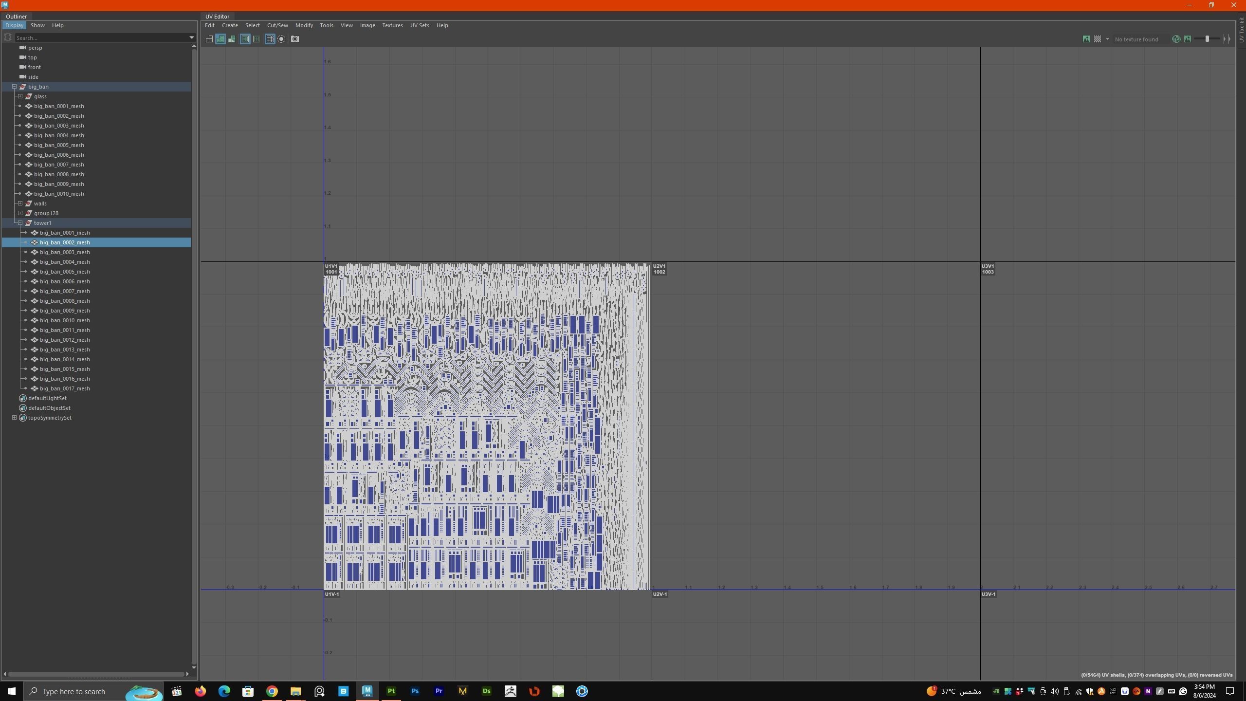Toggle texture borders display icon
Viewport: 1246px width, 701px height.
(245, 39)
